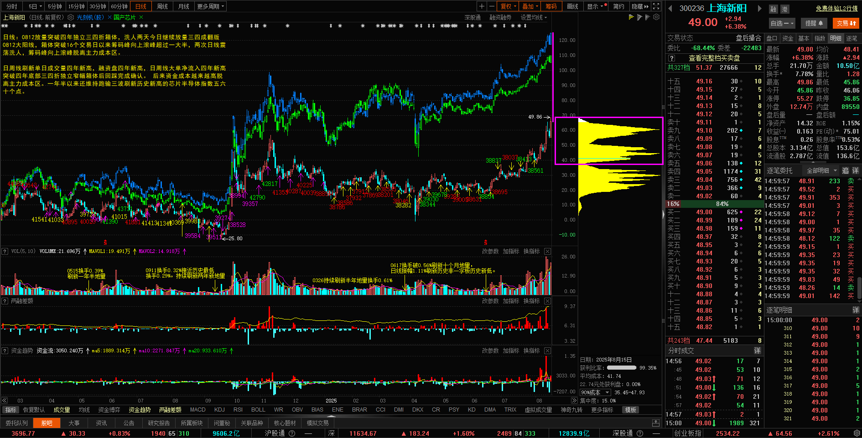Zoom out chart with minus icon
Image resolution: width=862 pixels, height=438 pixels.
492,6
